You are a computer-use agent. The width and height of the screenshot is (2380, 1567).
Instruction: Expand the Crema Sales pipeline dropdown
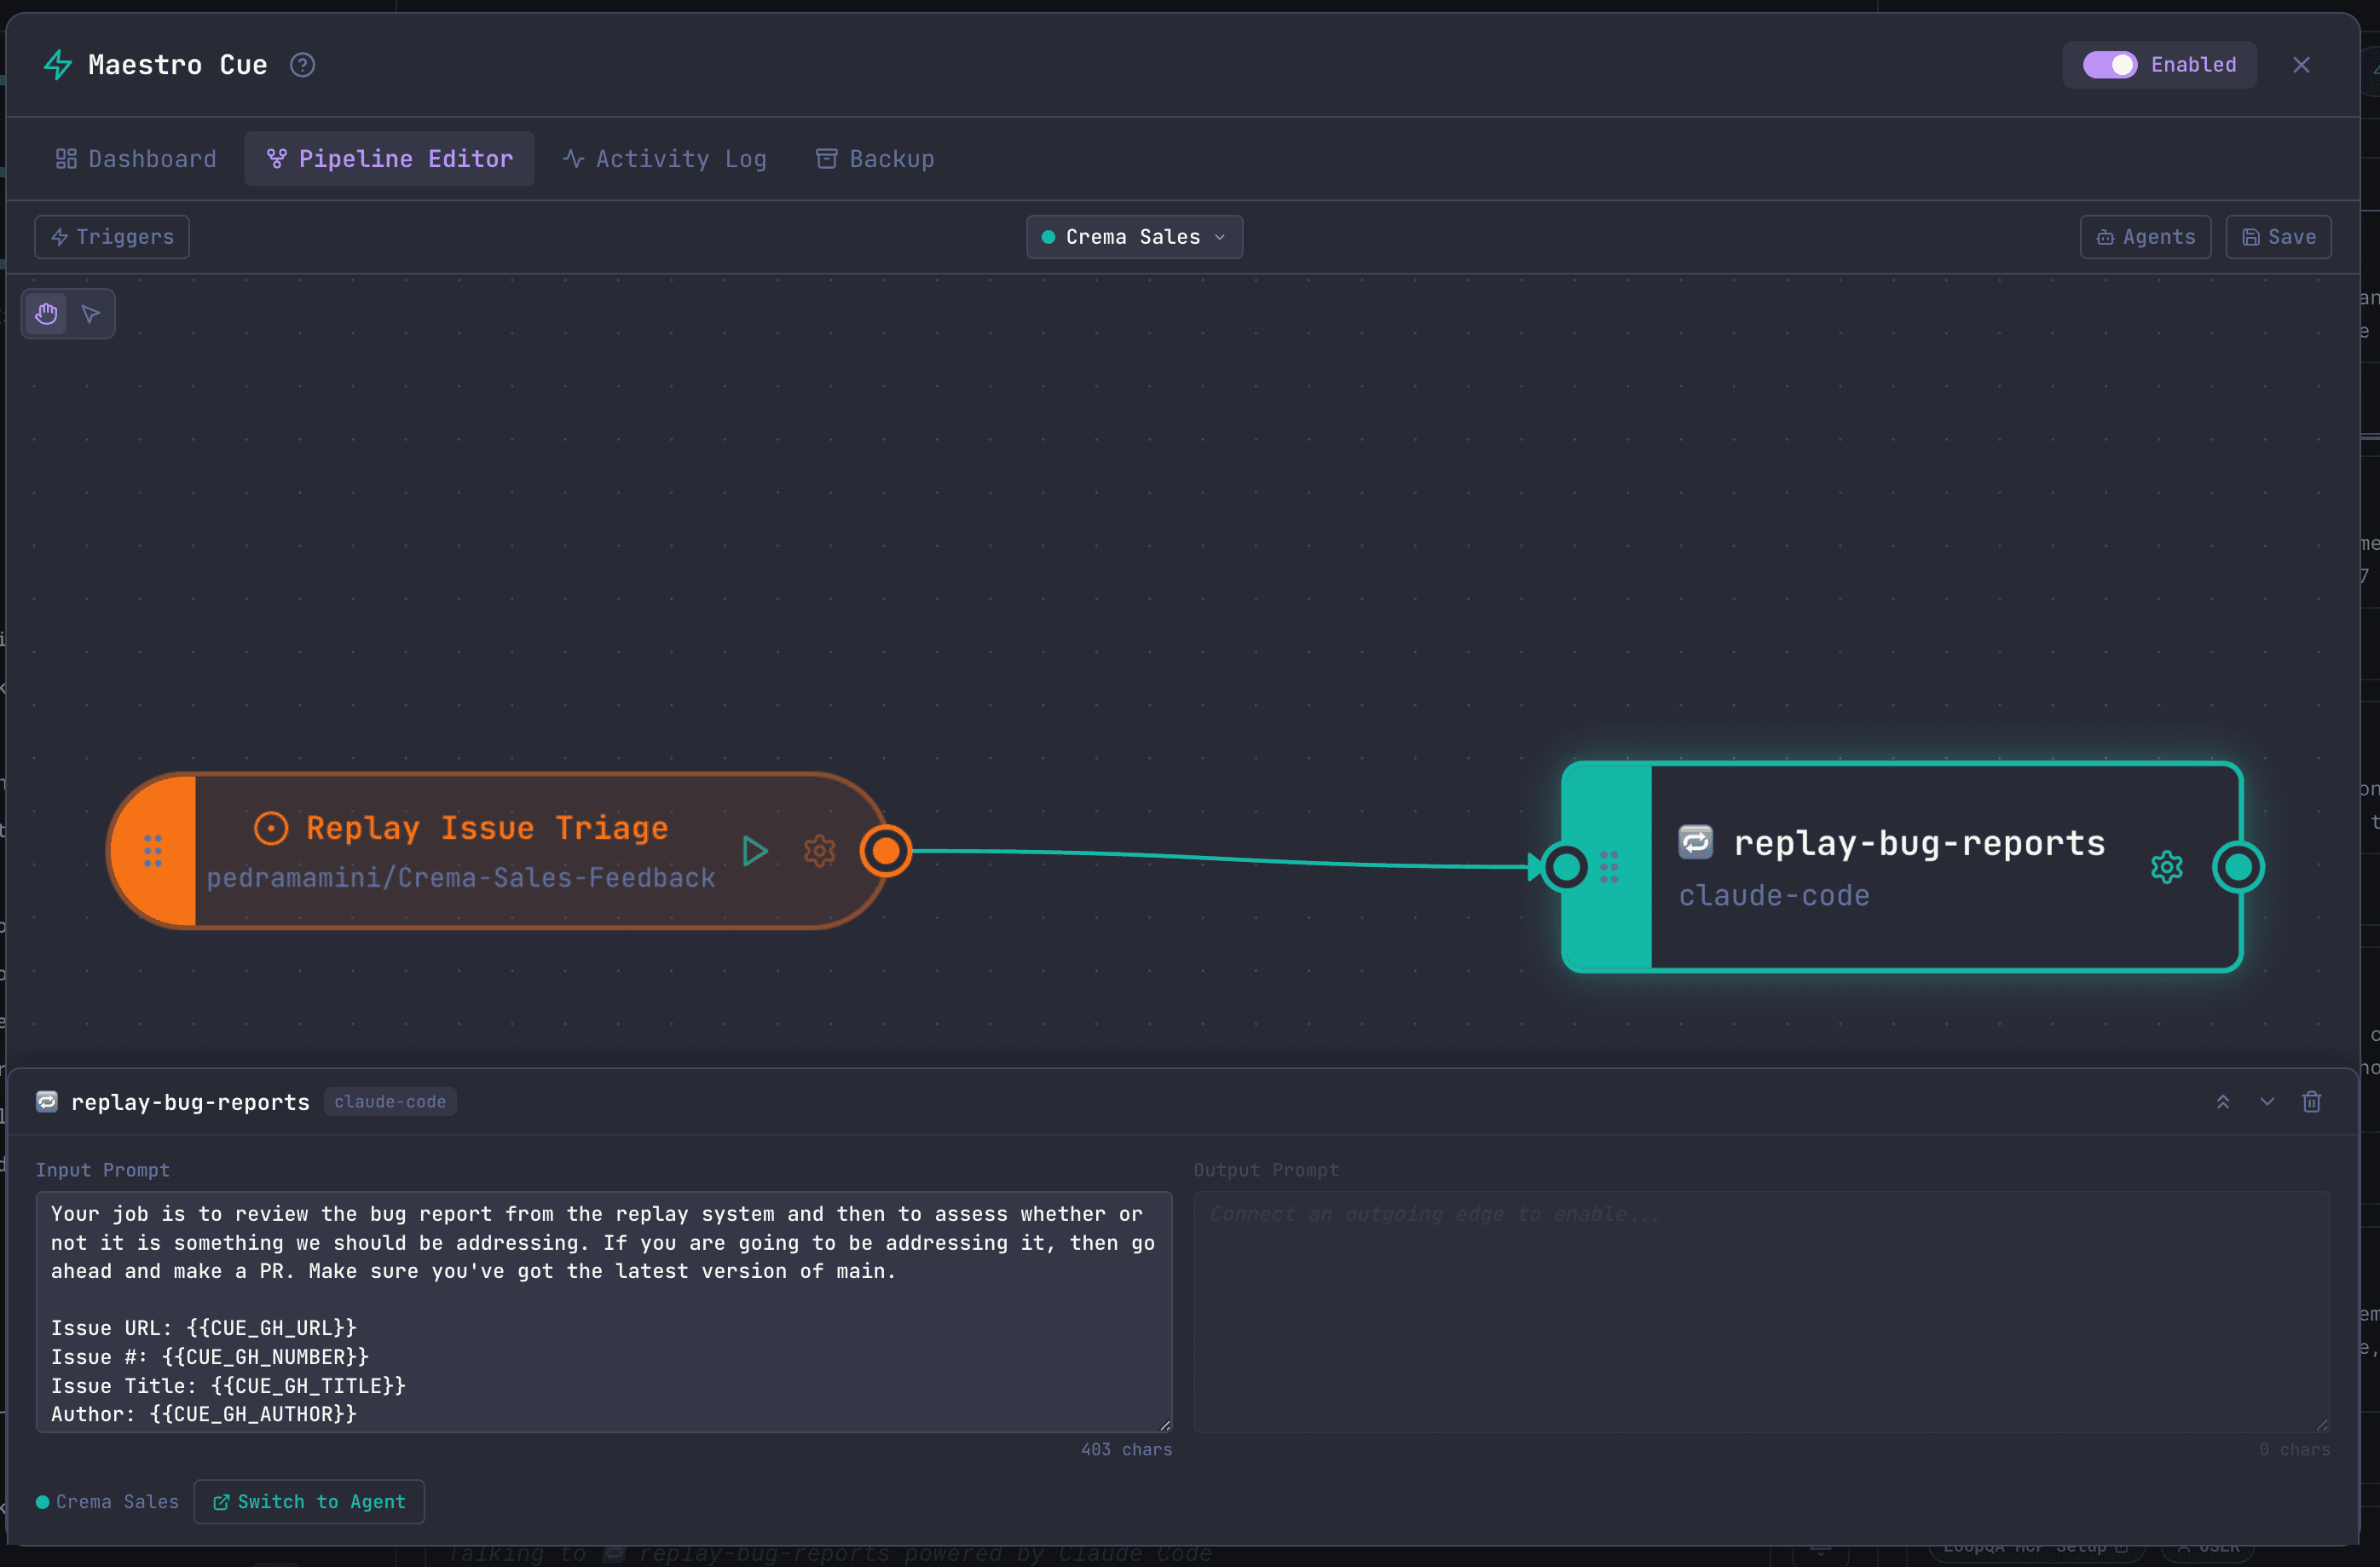(x=1134, y=237)
